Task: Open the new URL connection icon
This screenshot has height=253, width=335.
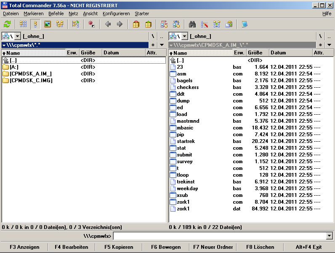Action: click(176, 24)
